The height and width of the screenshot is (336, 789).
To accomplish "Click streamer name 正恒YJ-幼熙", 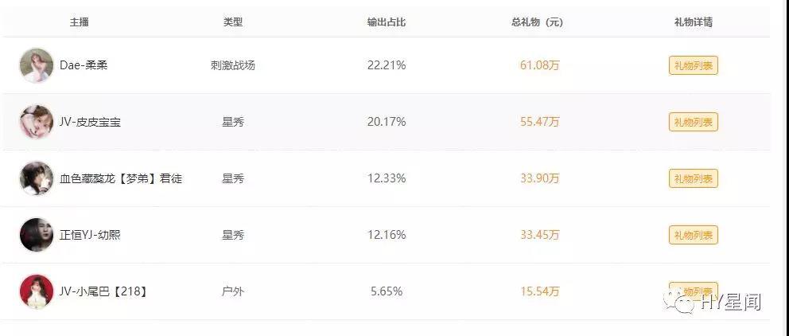I will click(x=91, y=235).
